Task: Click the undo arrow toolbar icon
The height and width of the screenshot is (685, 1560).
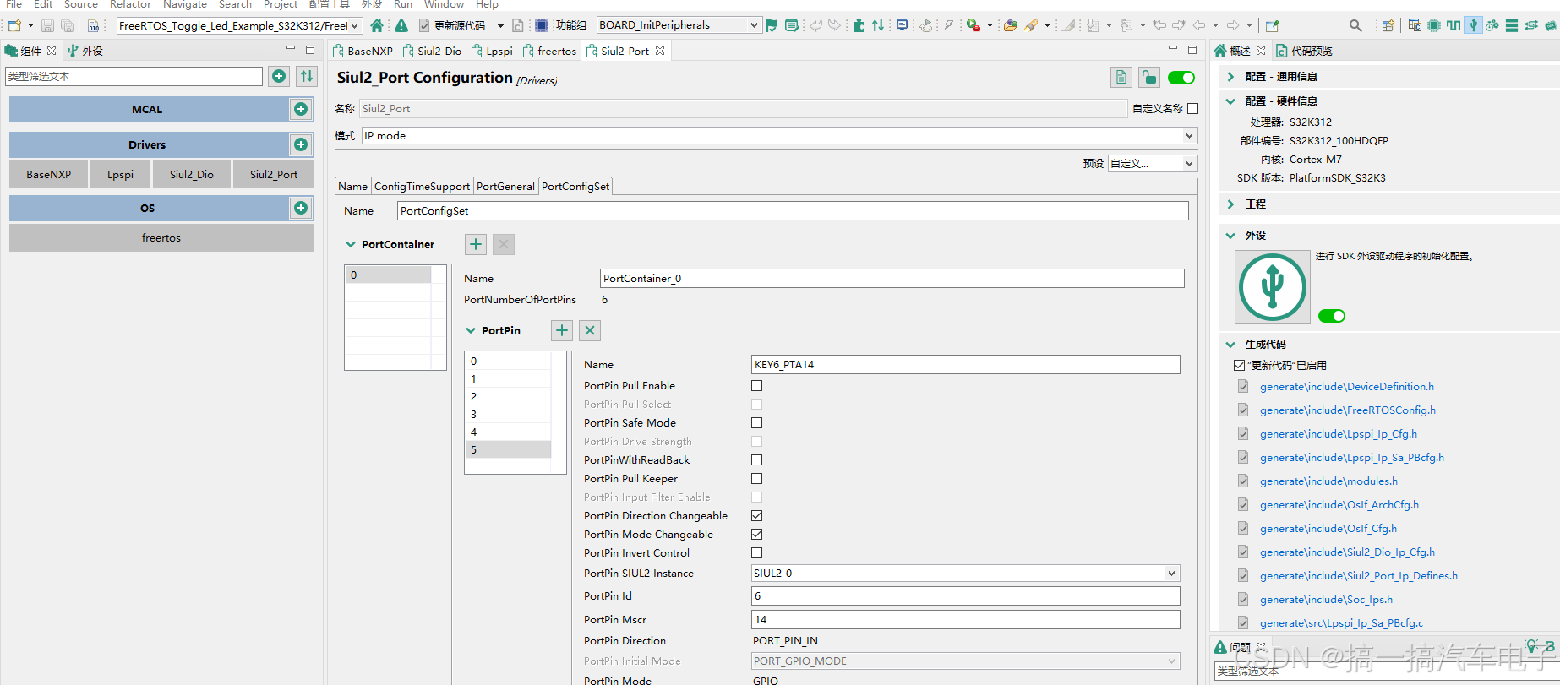Action: [815, 25]
